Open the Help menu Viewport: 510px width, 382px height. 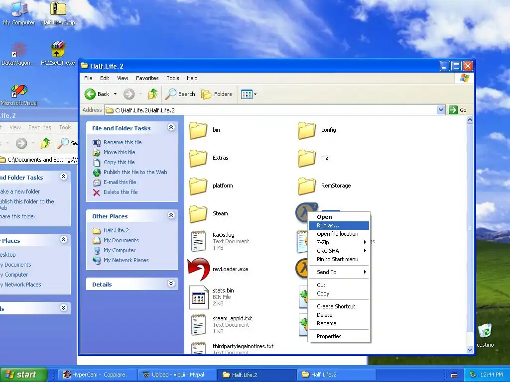[192, 78]
